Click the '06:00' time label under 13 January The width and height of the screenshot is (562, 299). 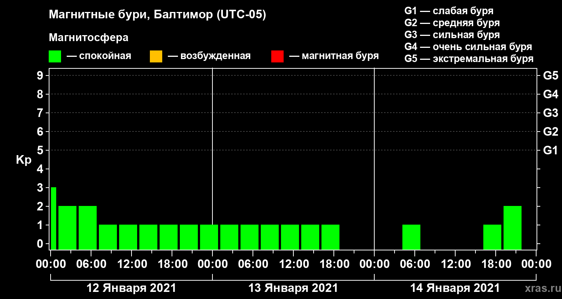253,264
